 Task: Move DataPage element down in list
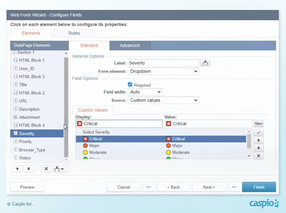click(28, 169)
